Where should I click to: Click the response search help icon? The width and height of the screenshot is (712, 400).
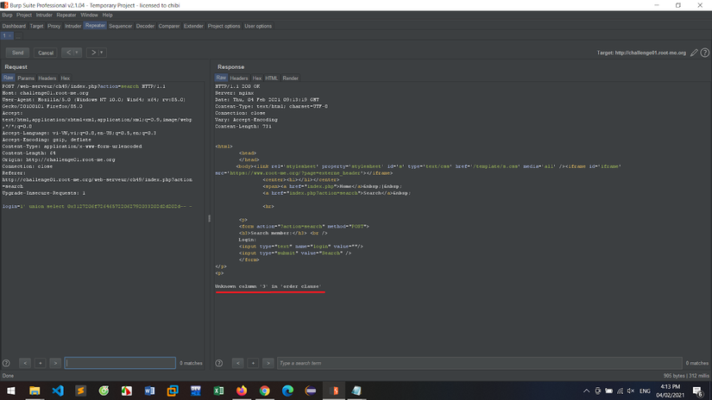(x=219, y=363)
